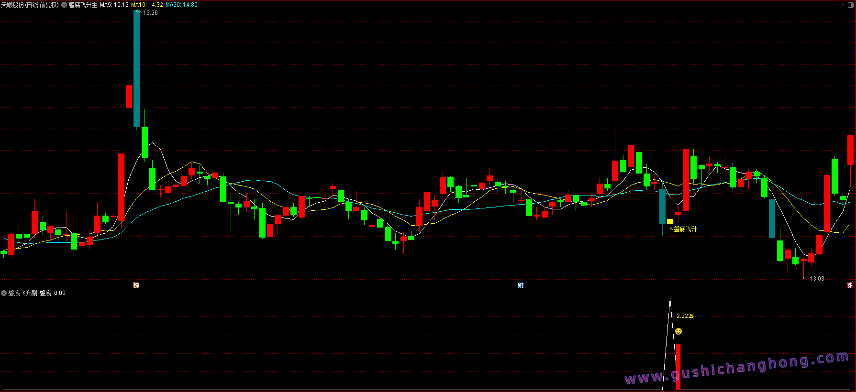Image resolution: width=856 pixels, height=392 pixels.
Task: Open dropdown next to 磐底飞升主 indicator
Action: (64, 5)
